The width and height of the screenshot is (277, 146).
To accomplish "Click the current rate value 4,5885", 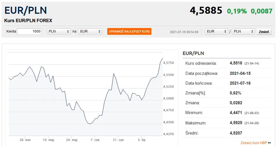I will [206, 11].
